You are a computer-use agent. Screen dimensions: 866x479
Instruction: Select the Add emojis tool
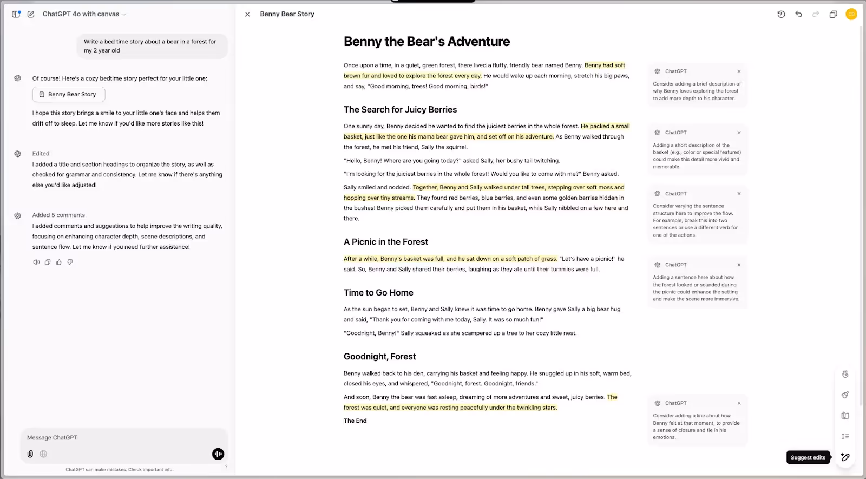tap(845, 374)
